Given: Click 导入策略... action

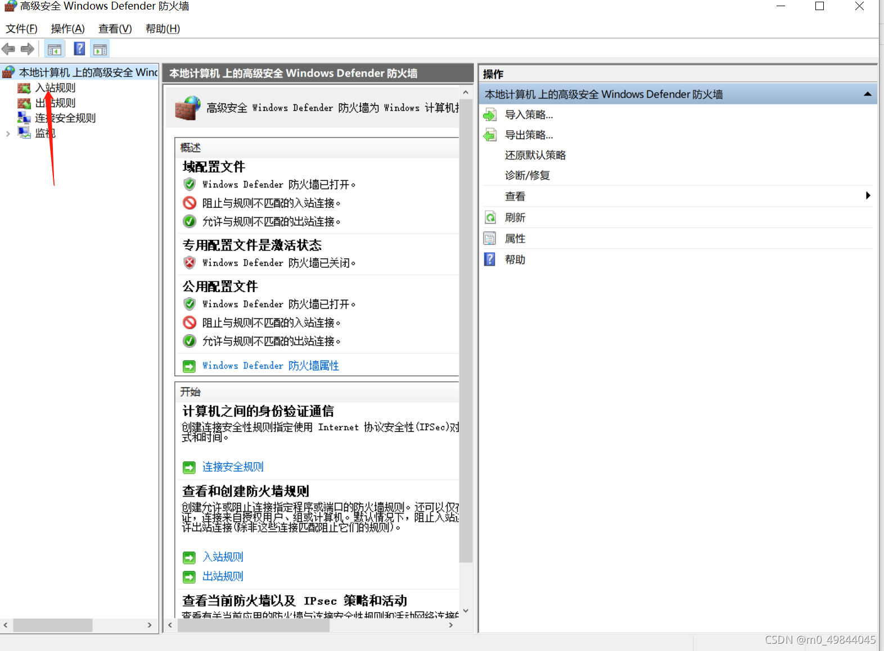Looking at the screenshot, I should point(529,115).
